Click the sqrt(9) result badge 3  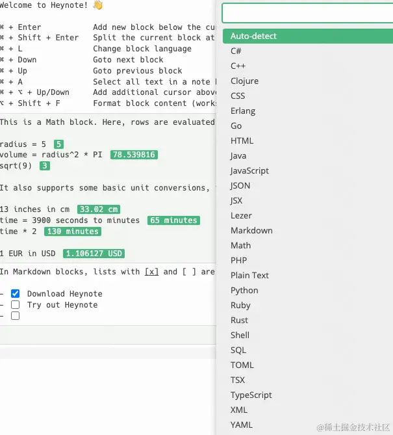coord(45,166)
